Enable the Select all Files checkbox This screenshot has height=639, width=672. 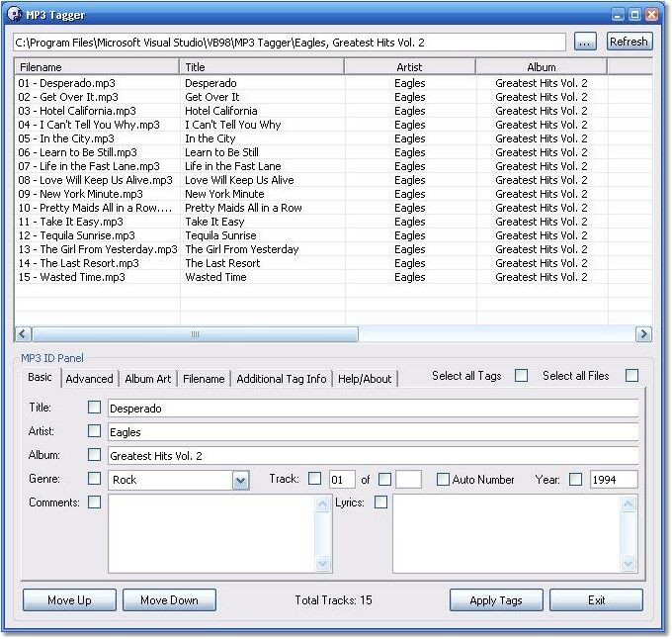pos(631,376)
